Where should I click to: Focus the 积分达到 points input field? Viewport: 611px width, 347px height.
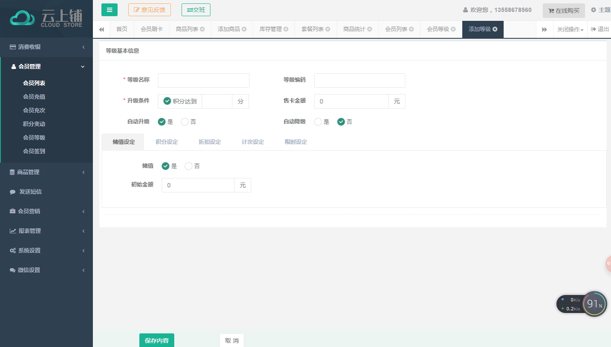point(217,101)
